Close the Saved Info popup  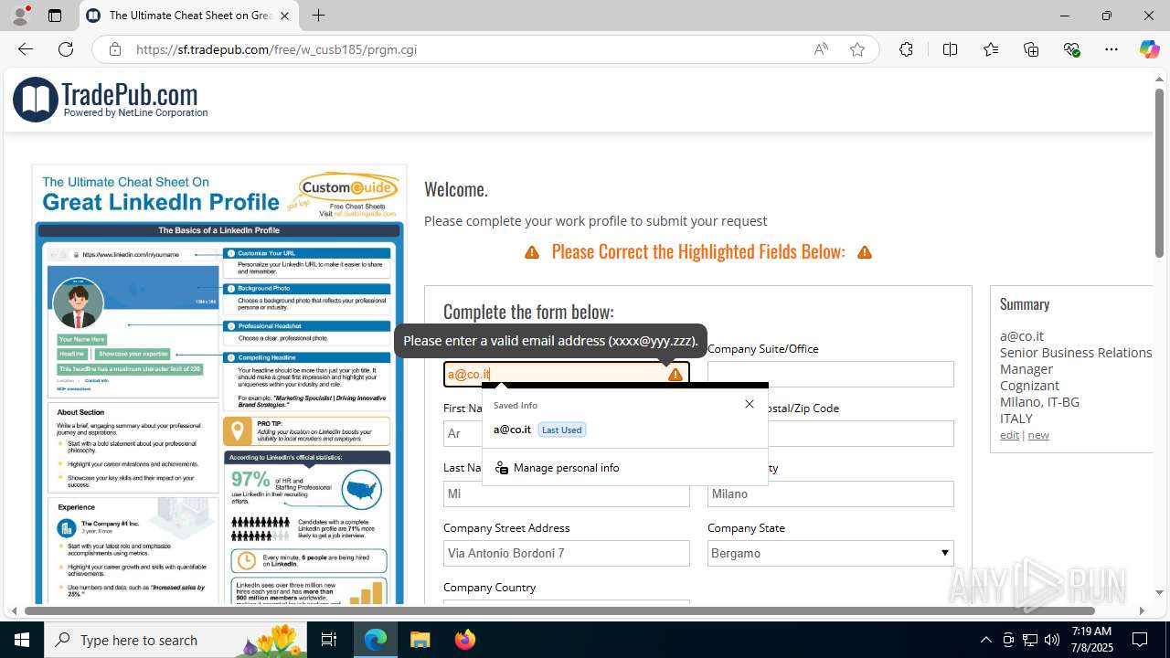click(750, 404)
